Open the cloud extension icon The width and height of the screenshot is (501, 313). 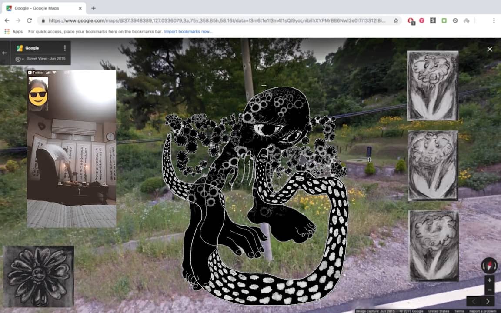(x=467, y=20)
